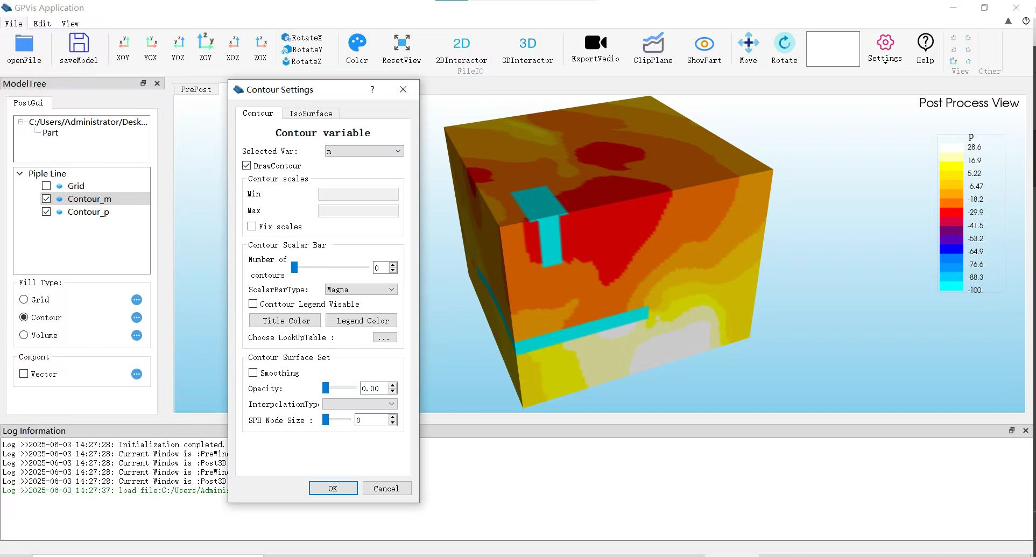1036x557 pixels.
Task: Uncheck the Contour_p pipeline checkbox
Action: [46, 211]
